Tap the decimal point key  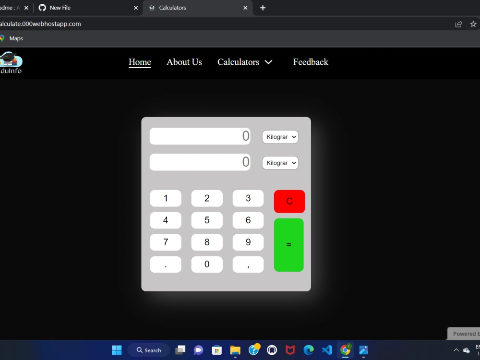[166, 264]
